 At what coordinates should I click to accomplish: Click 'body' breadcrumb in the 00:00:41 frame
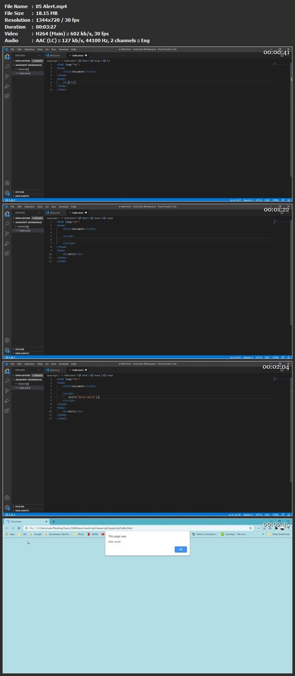pyautogui.click(x=95, y=61)
